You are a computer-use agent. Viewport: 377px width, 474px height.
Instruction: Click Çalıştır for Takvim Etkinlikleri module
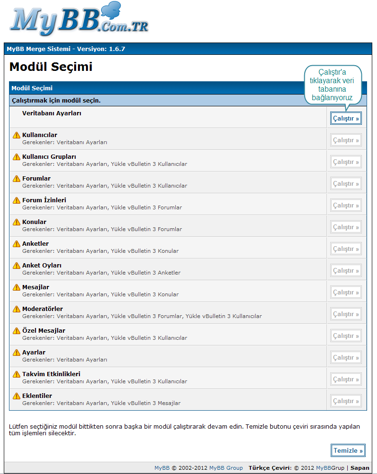click(x=346, y=379)
